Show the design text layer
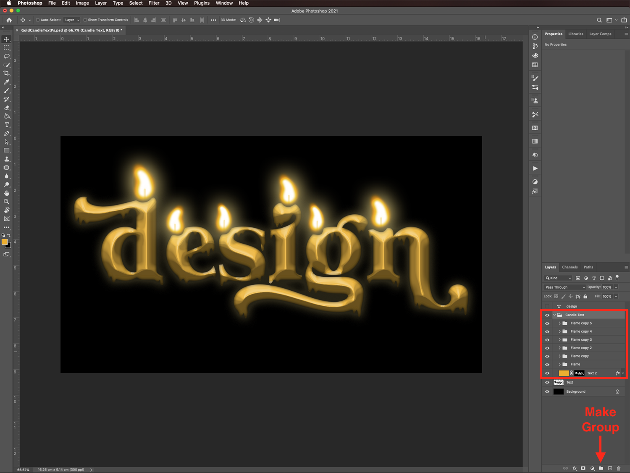This screenshot has height=473, width=630. click(547, 306)
